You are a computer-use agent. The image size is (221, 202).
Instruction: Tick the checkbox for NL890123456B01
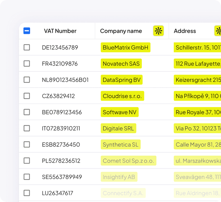pyautogui.click(x=27, y=80)
